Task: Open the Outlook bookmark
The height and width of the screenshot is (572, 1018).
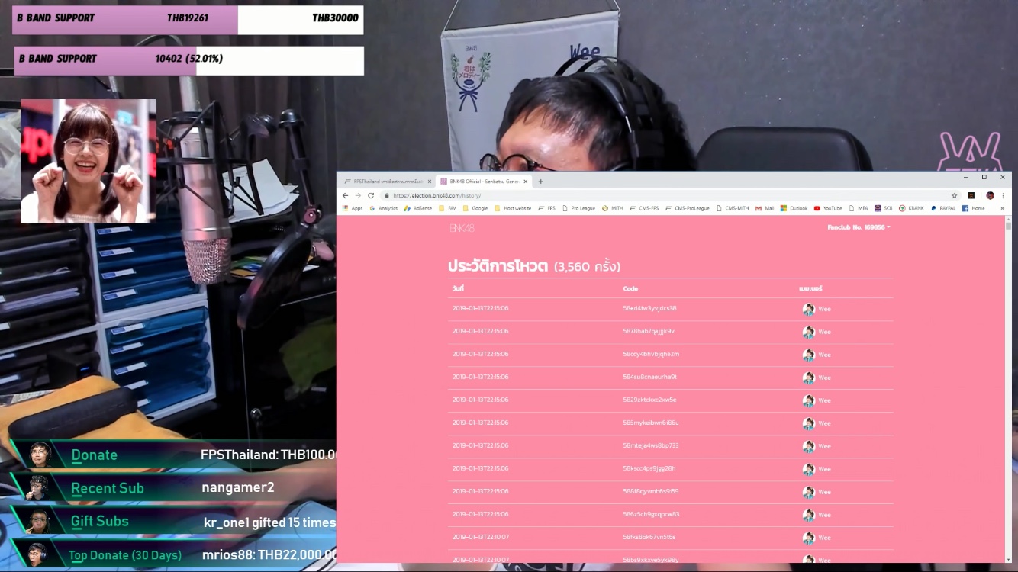Action: point(794,208)
